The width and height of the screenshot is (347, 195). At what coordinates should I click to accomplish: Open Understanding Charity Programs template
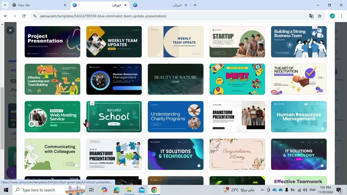tap(175, 117)
